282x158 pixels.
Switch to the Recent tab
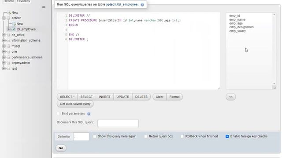[x=8, y=1]
